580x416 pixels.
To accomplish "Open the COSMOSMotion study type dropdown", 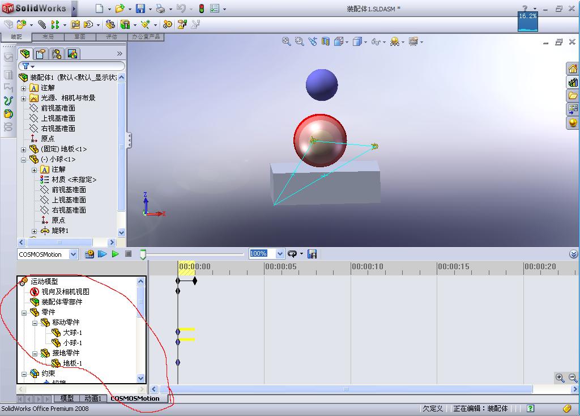I will coord(73,254).
